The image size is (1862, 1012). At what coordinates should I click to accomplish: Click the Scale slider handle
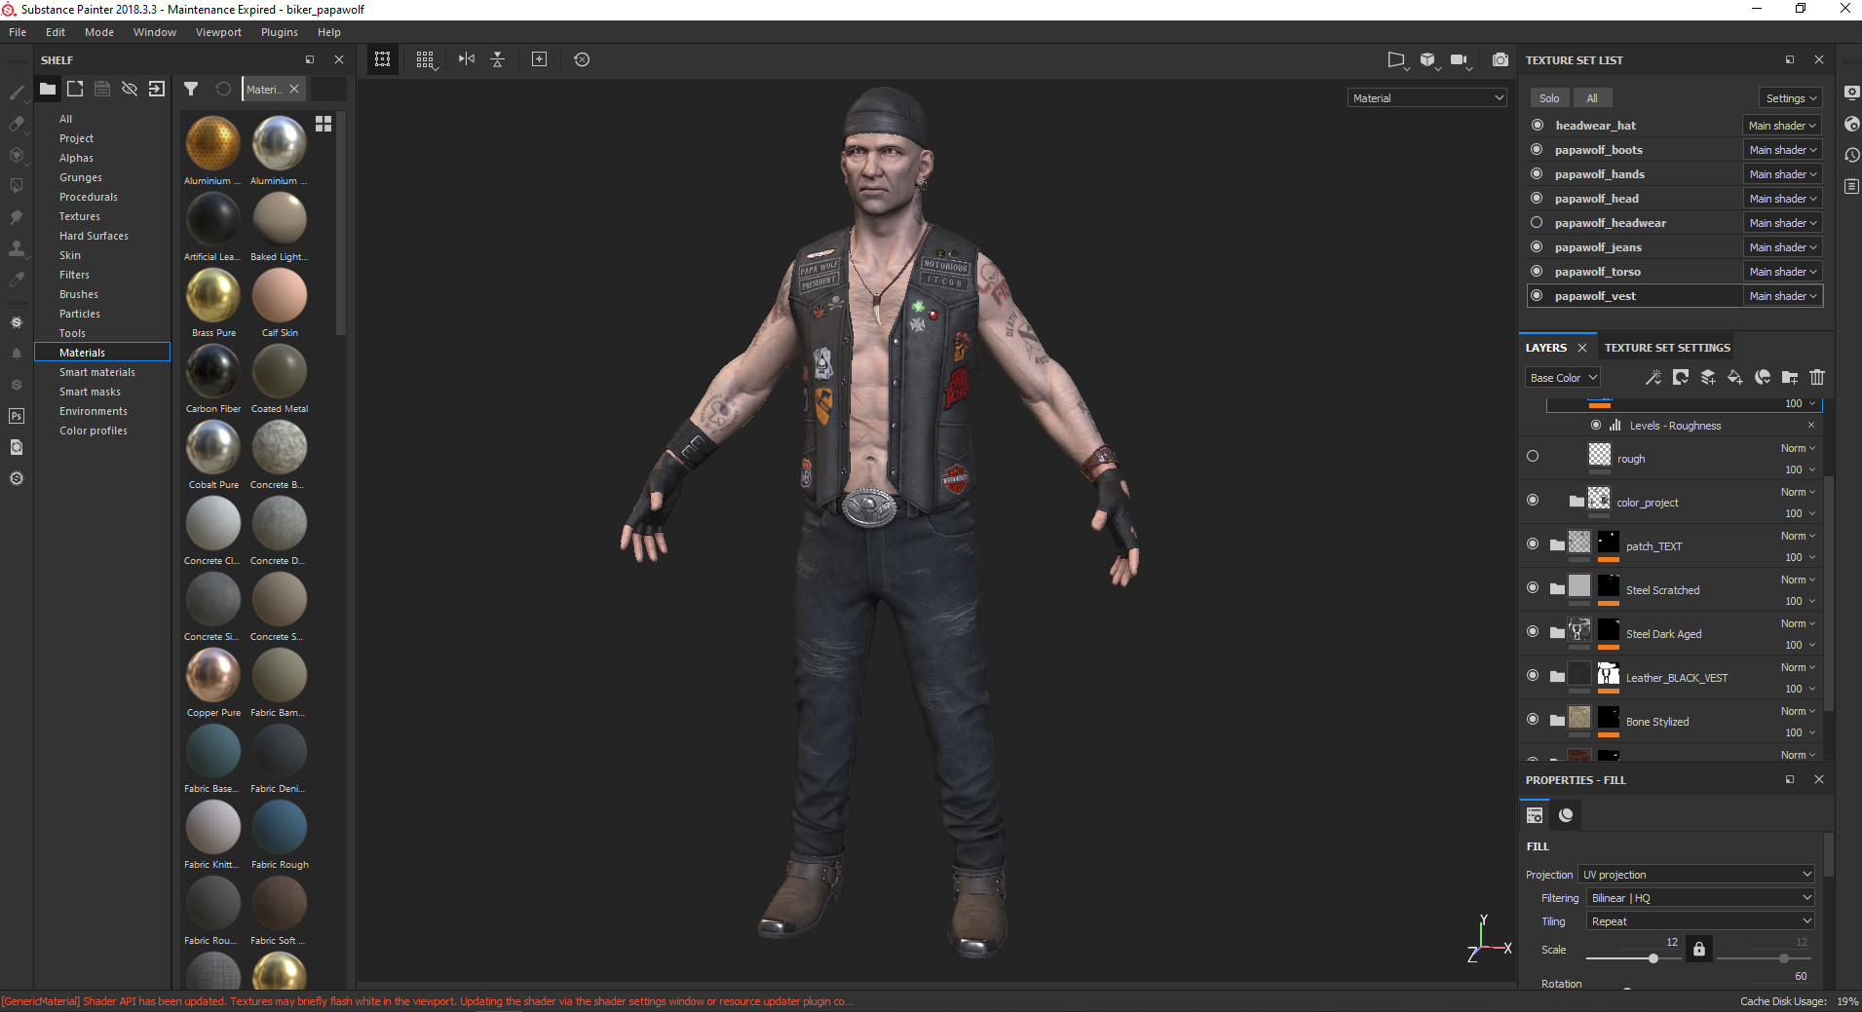[x=1653, y=958]
